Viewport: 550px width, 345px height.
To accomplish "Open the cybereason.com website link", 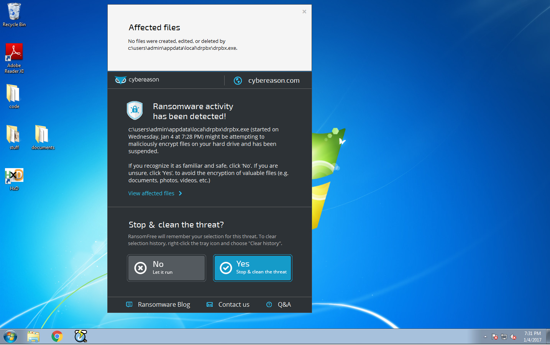I will [x=274, y=80].
